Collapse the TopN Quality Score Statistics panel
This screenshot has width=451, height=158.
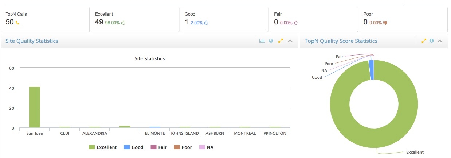440,41
